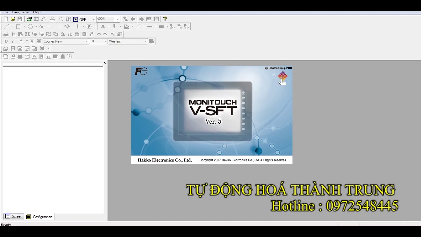Click the empty project tree pane

point(53,140)
